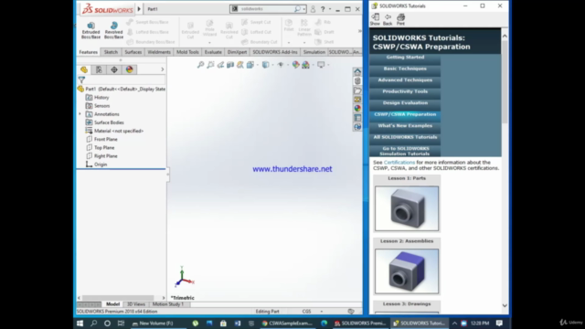
Task: Open File Explorer folder icon in the task pane
Action: tap(357, 90)
